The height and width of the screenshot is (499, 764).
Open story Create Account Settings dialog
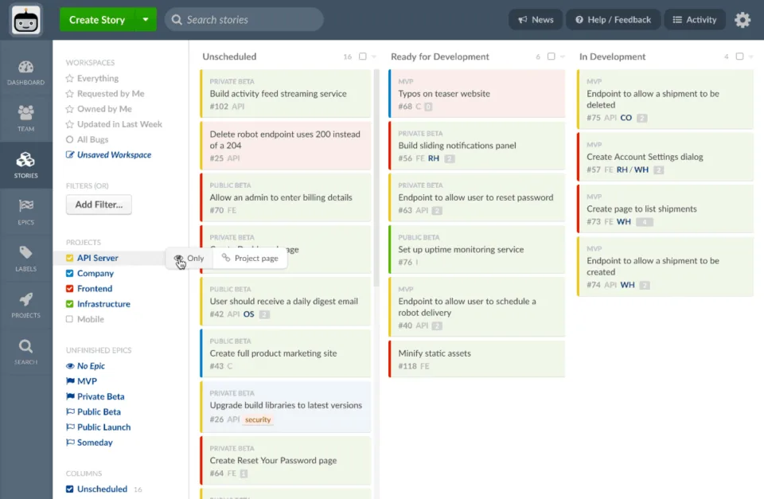pos(665,157)
